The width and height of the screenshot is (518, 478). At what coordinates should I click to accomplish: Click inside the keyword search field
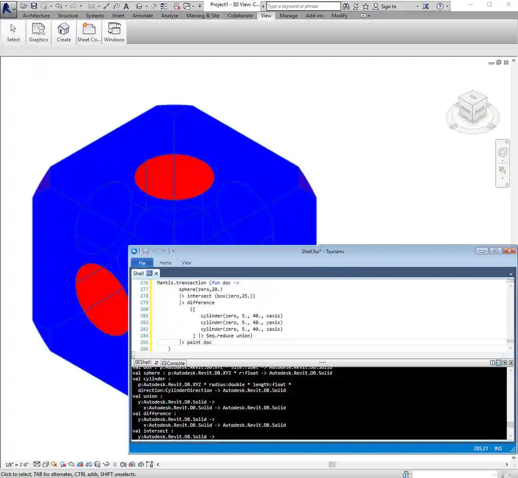coord(304,6)
